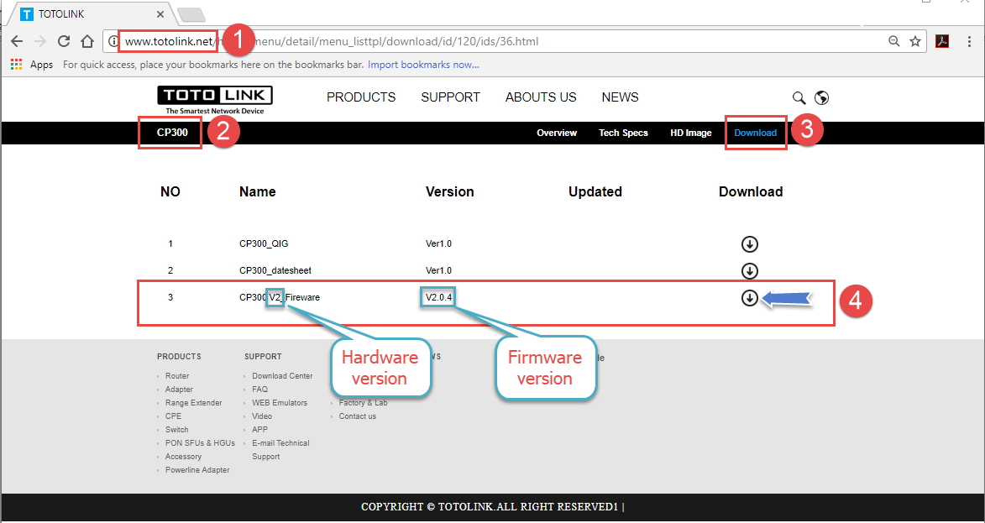Image resolution: width=985 pixels, height=523 pixels.
Task: Open the Video footer link
Action: (262, 416)
